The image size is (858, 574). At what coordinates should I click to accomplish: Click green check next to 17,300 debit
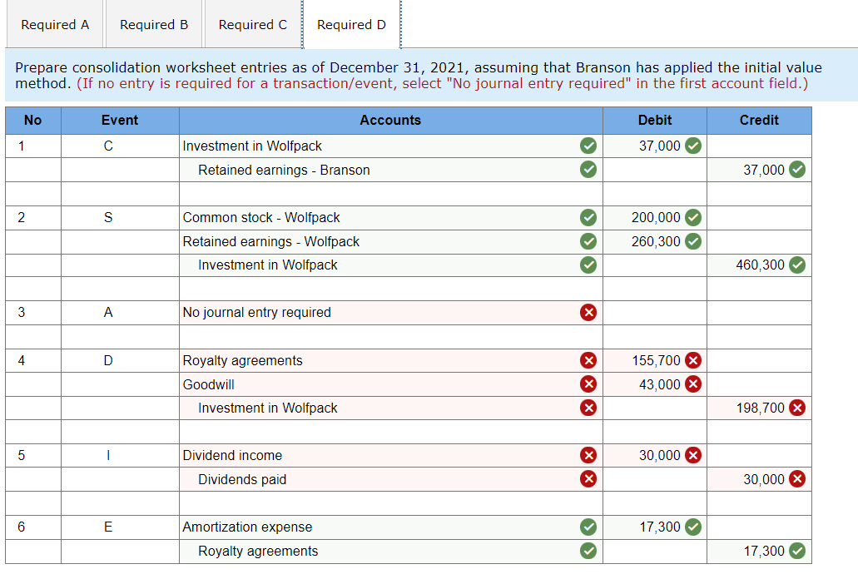(692, 527)
